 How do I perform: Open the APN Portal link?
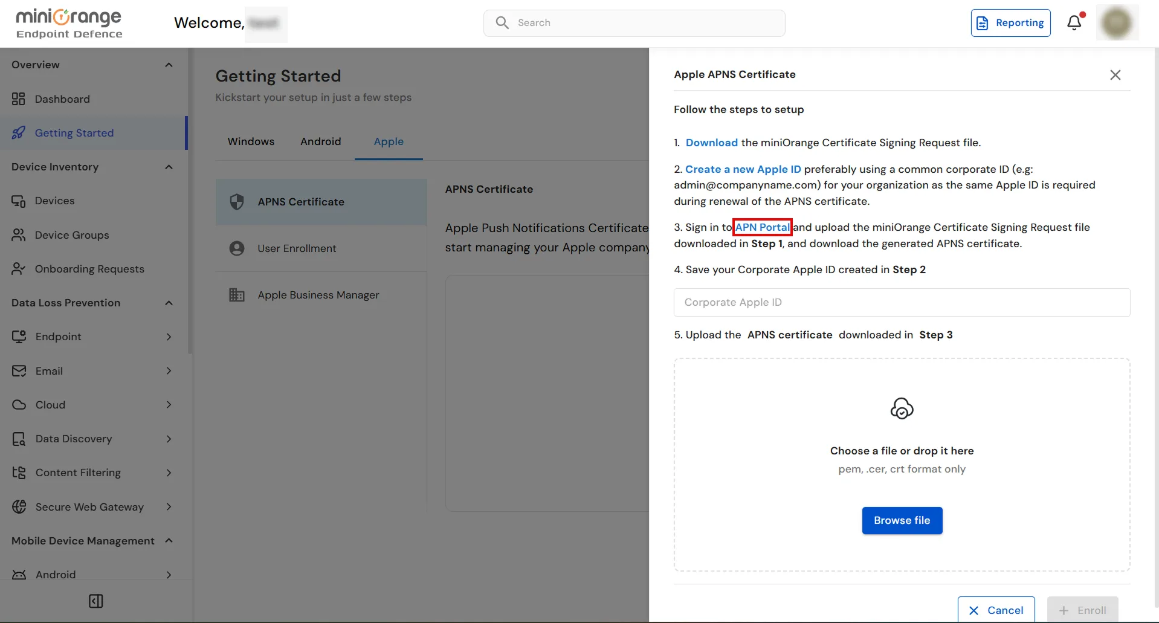tap(762, 227)
